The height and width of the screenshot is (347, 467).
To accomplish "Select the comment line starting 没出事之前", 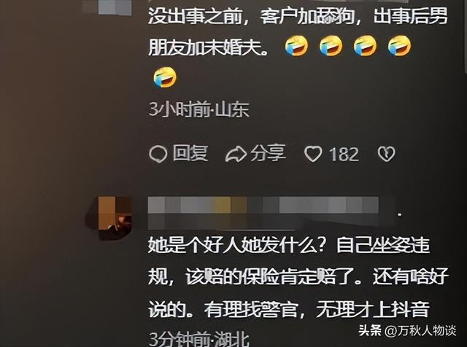I will [298, 15].
